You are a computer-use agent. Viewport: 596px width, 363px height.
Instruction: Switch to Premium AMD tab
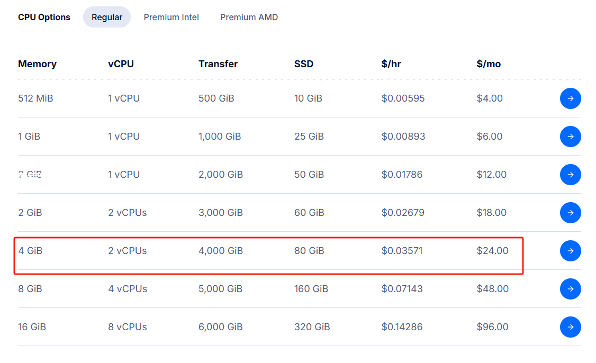(x=249, y=17)
